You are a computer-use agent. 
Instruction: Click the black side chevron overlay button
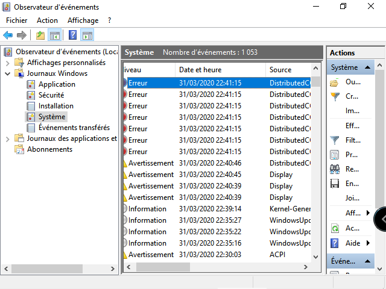click(x=381, y=219)
